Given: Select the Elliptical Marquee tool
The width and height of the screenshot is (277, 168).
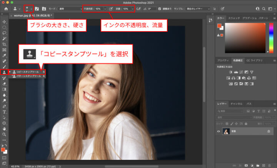Looking at the screenshot, I should point(4,27).
